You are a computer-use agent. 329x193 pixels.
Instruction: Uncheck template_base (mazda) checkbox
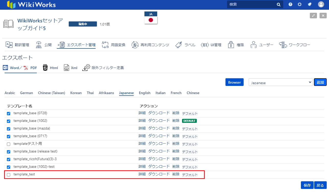pos(8,129)
